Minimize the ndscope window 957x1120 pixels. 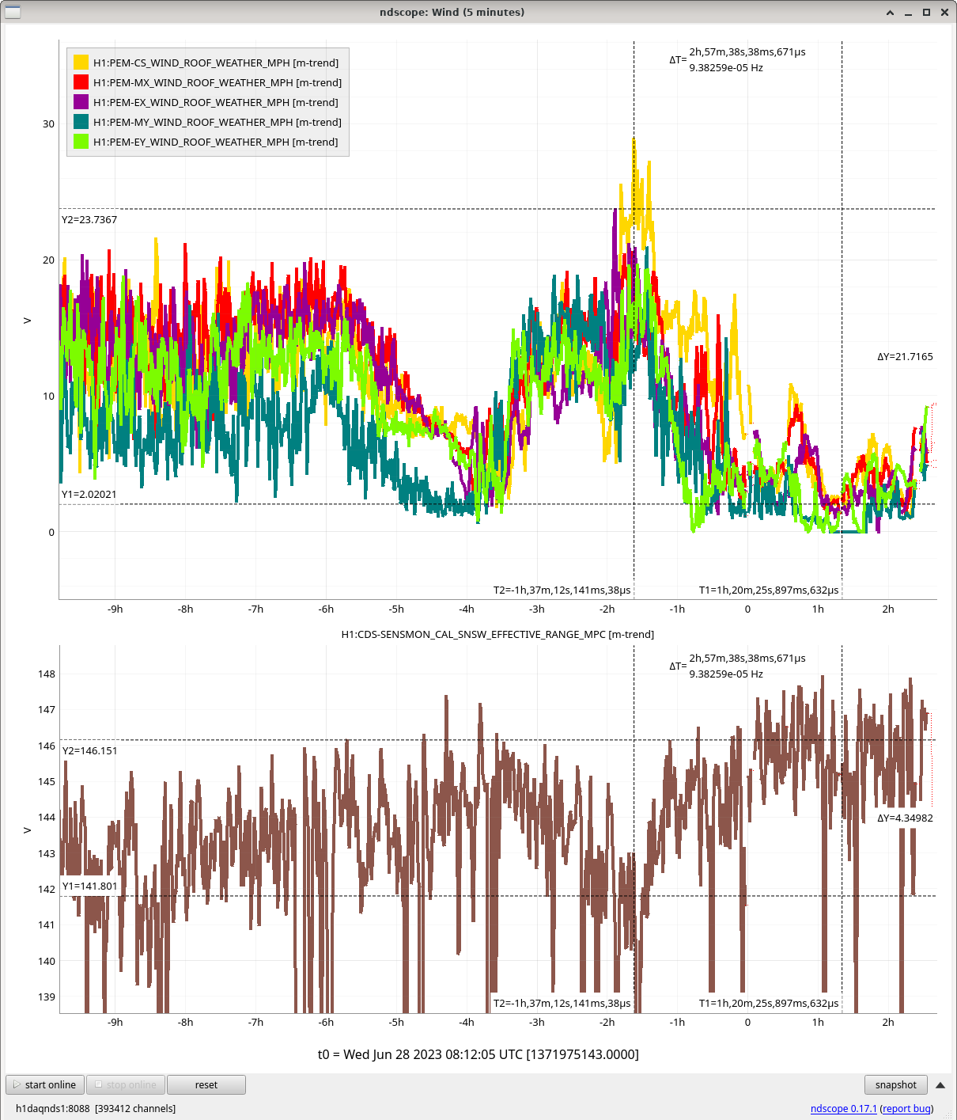click(909, 13)
